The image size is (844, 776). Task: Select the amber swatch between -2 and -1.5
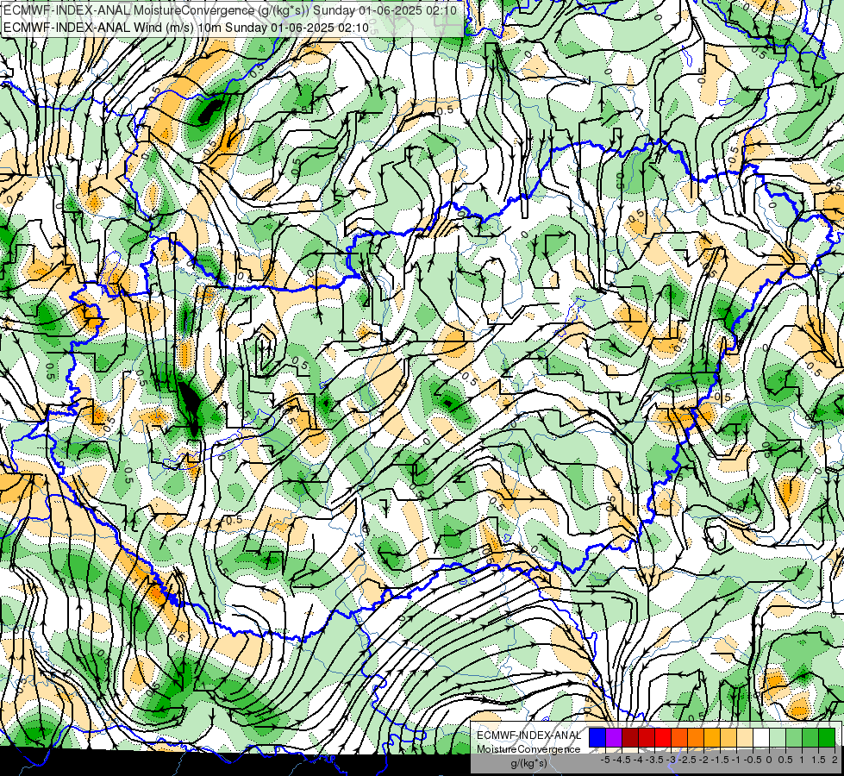click(x=712, y=738)
